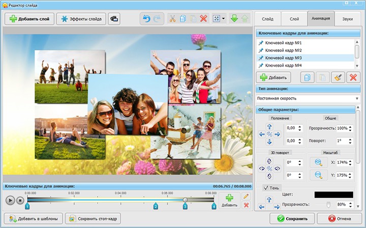Click the black shadow Цвет swatch
The height and width of the screenshot is (228, 366).
coord(333,194)
